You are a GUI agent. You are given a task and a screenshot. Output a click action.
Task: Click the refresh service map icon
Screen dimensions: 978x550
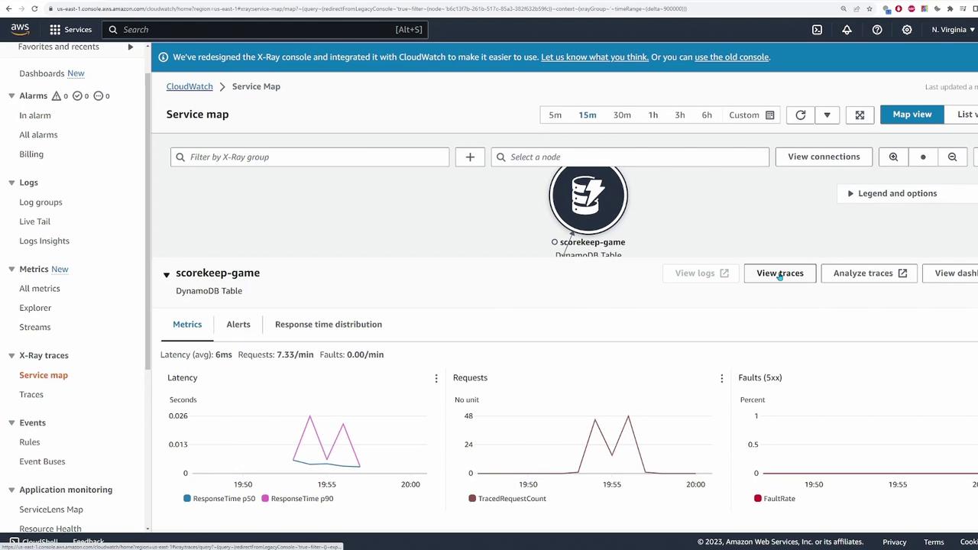pyautogui.click(x=800, y=115)
